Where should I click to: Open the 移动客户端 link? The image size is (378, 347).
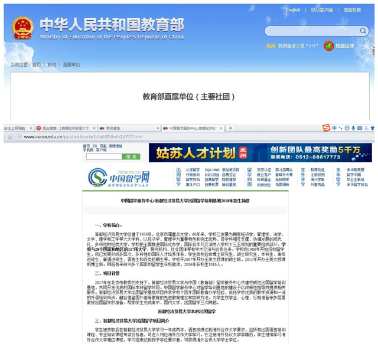tap(321, 10)
